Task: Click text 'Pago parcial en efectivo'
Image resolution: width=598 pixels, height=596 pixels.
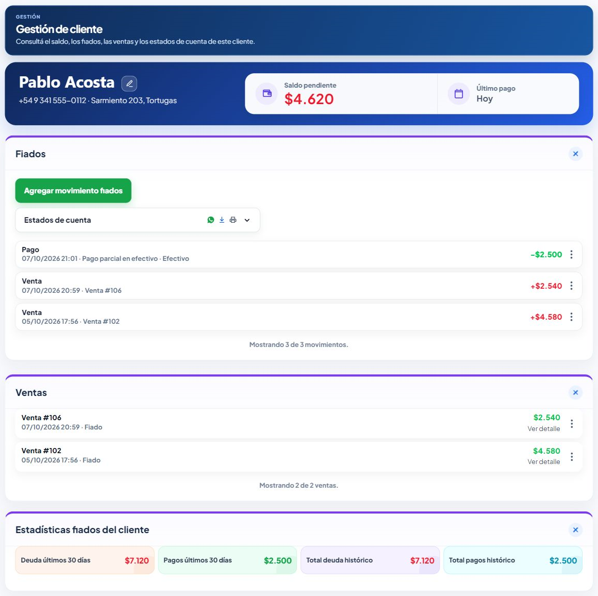Action: [120, 258]
